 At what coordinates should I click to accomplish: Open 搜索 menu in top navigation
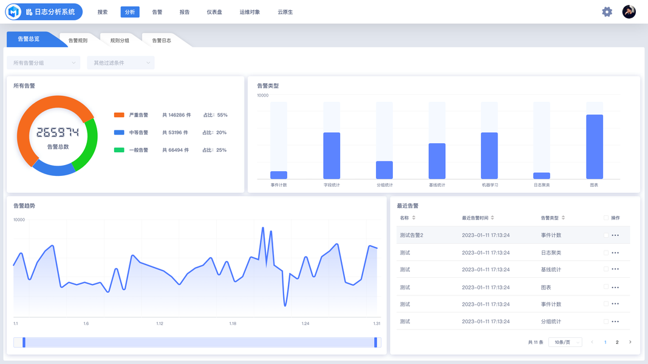pos(103,12)
